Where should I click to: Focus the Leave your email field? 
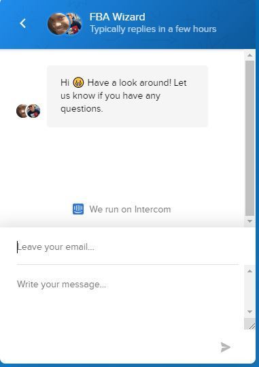(x=128, y=247)
